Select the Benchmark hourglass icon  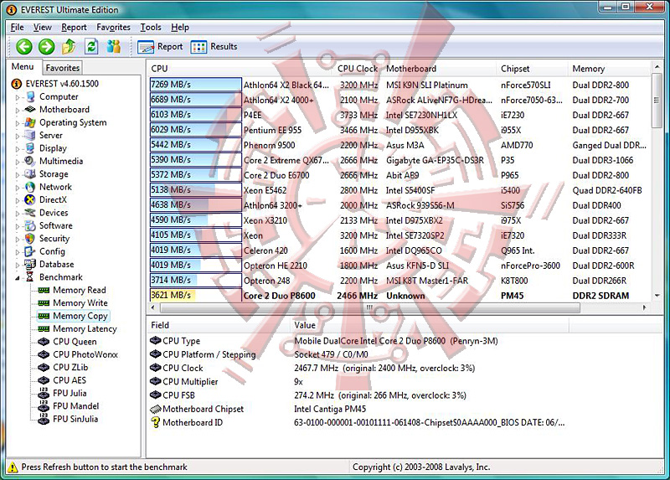click(30, 277)
